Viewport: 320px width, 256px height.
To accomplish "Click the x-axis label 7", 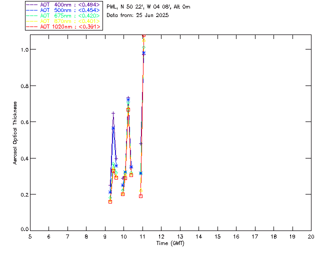I will (x=67, y=236).
